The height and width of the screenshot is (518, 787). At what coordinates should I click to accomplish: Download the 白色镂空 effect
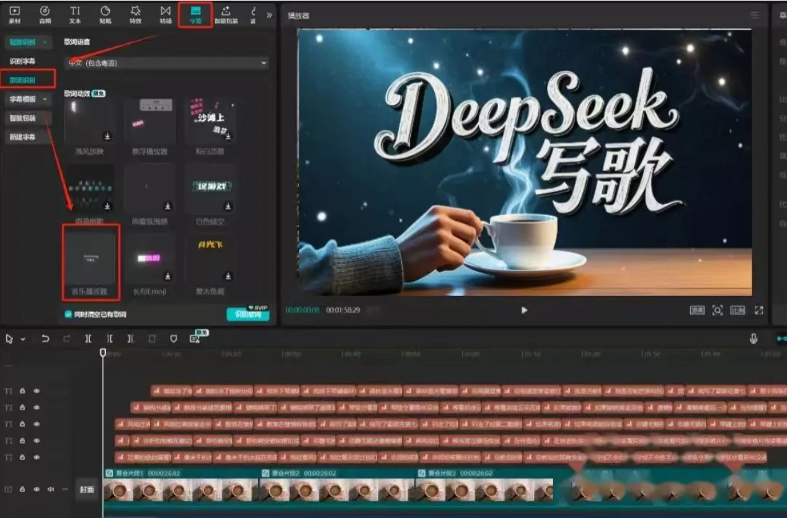[228, 206]
